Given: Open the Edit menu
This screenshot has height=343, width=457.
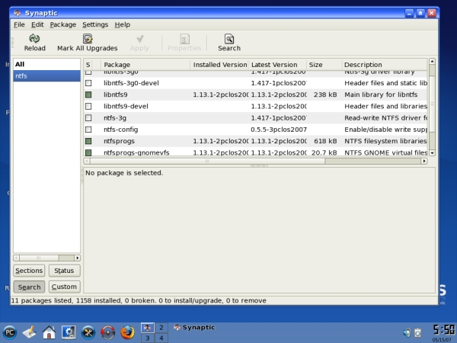Looking at the screenshot, I should [x=37, y=24].
